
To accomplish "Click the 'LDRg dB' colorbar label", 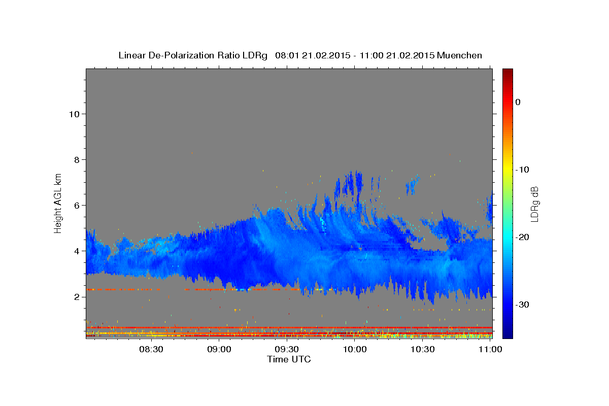I will pyautogui.click(x=534, y=204).
